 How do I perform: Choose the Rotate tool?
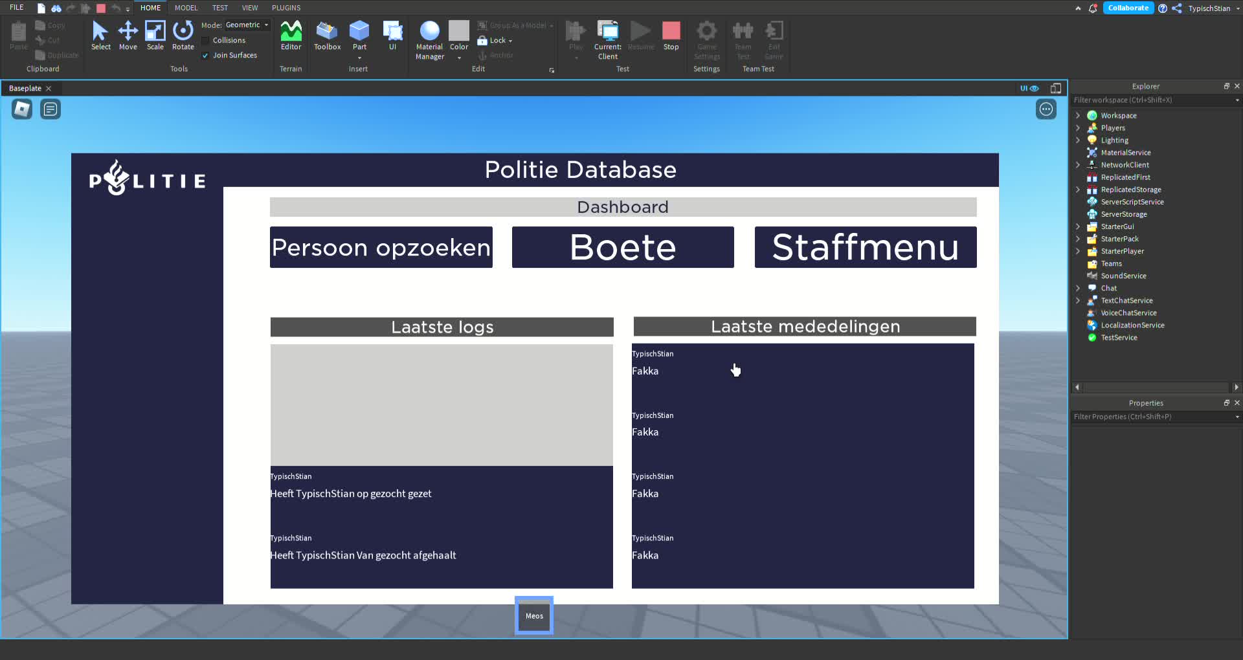(x=183, y=35)
